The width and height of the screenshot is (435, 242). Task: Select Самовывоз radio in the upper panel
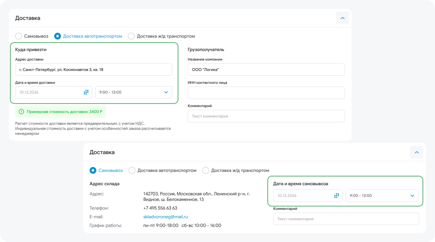point(18,36)
